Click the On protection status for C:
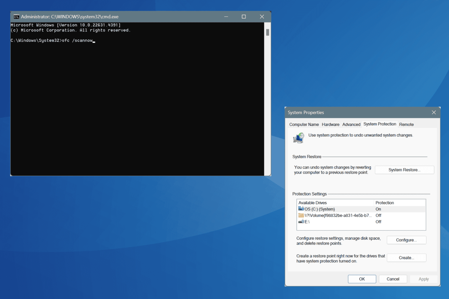Image resolution: width=449 pixels, height=299 pixels. pyautogui.click(x=378, y=209)
